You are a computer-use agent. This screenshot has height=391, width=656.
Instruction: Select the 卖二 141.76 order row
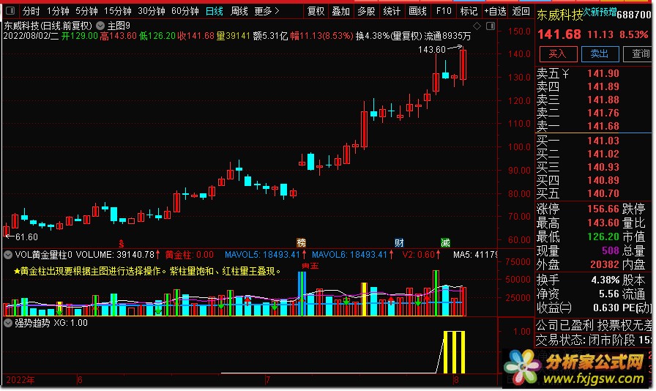click(x=593, y=113)
